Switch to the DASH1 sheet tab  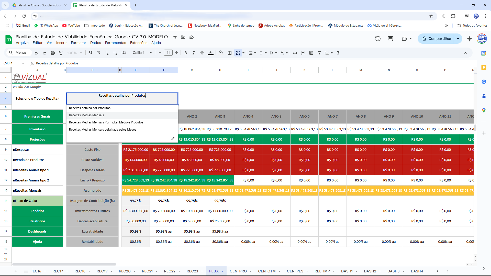[x=347, y=271]
